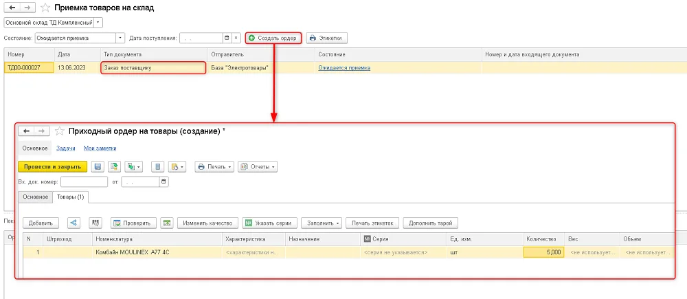
Task: Sort by Дата column header
Action: click(77, 54)
